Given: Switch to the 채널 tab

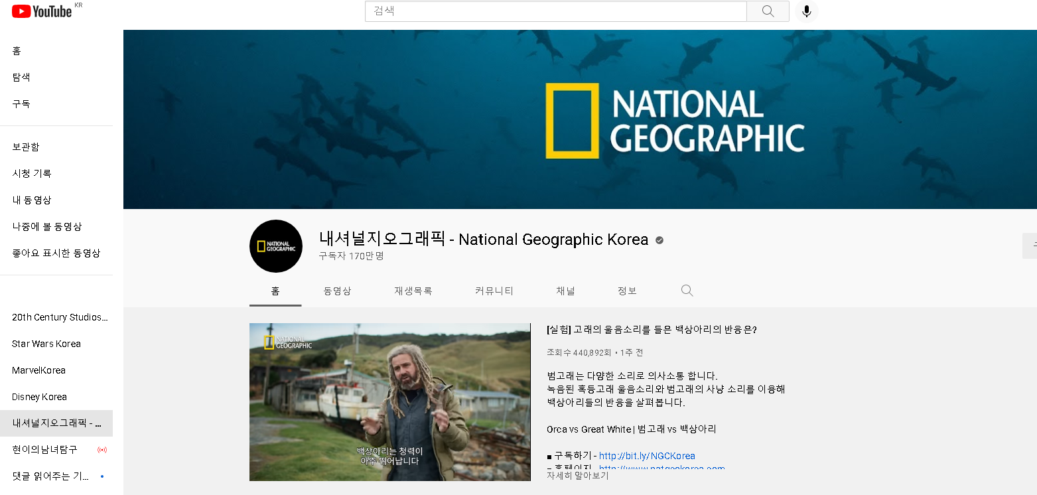Looking at the screenshot, I should [565, 291].
